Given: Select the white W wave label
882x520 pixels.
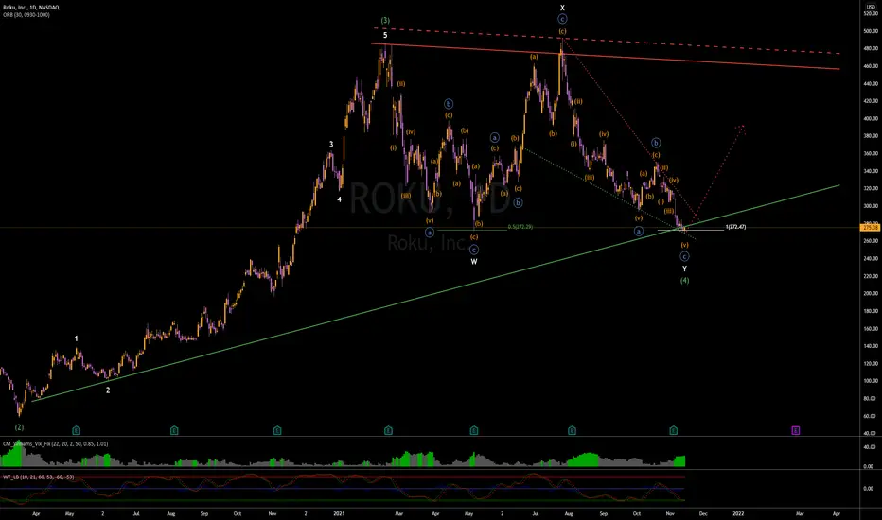Looking at the screenshot, I should coord(474,262).
